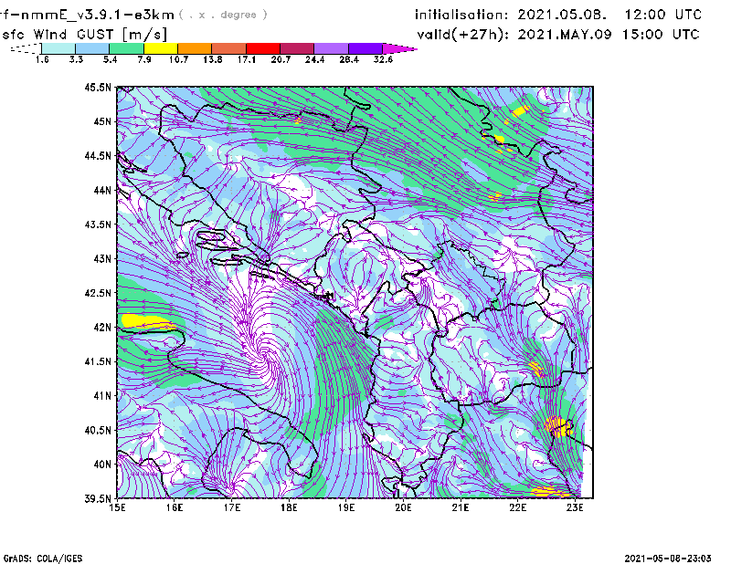
Task: Click the legend value 1.6
Action: click(x=42, y=59)
